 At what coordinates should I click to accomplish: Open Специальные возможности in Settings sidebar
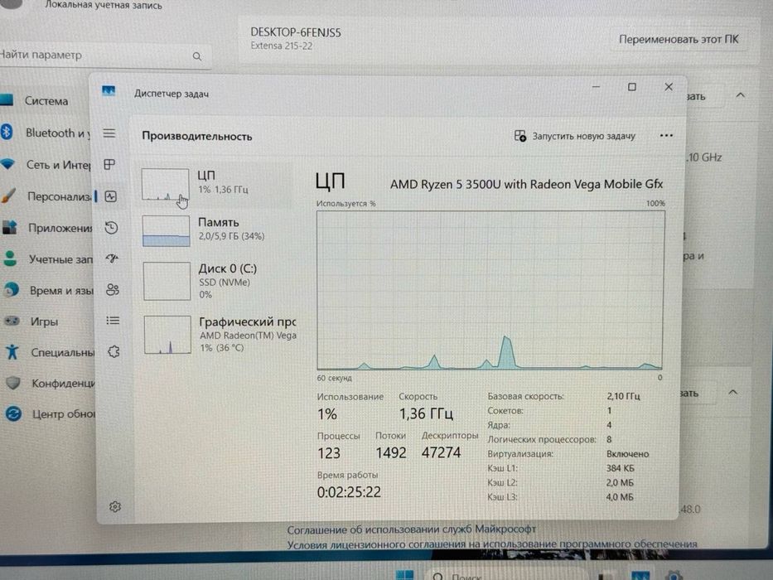(50, 352)
